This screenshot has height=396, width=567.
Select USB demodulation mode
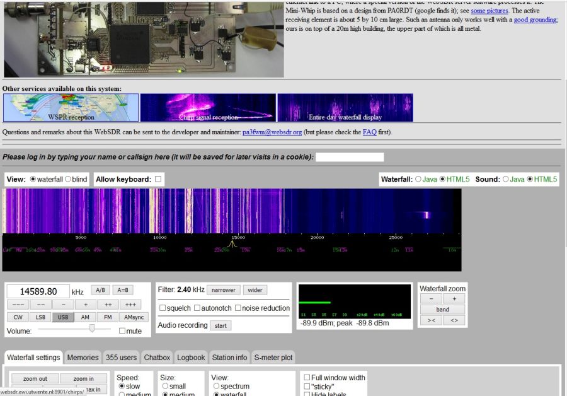(62, 317)
